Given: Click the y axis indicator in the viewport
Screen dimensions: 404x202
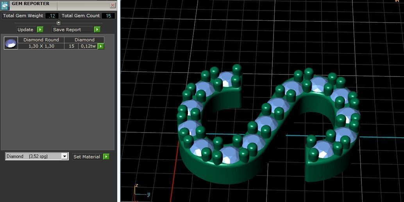Looking at the screenshot, I should [148, 194].
